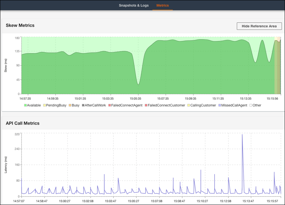Select the Metrics tab
This screenshot has width=285, height=205.
click(162, 6)
